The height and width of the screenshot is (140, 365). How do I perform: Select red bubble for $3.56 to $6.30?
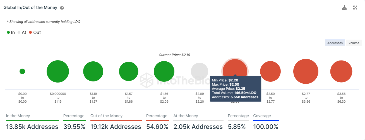[341, 71]
